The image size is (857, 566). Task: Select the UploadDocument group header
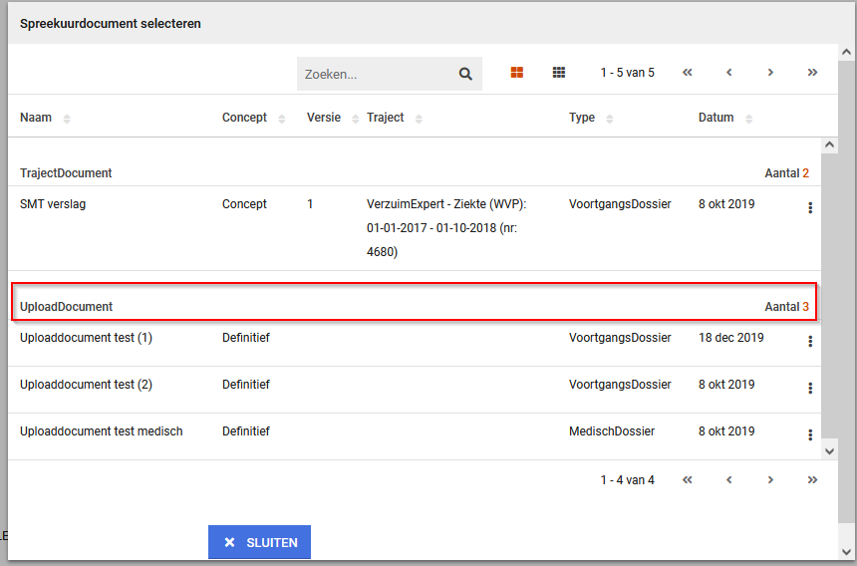67,307
